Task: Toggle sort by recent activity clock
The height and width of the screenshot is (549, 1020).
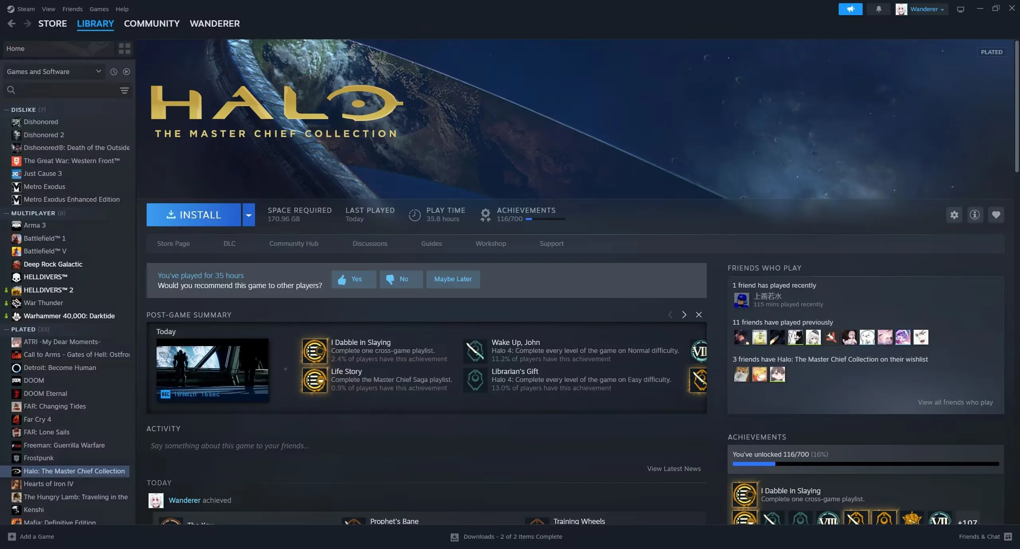Action: pos(114,72)
